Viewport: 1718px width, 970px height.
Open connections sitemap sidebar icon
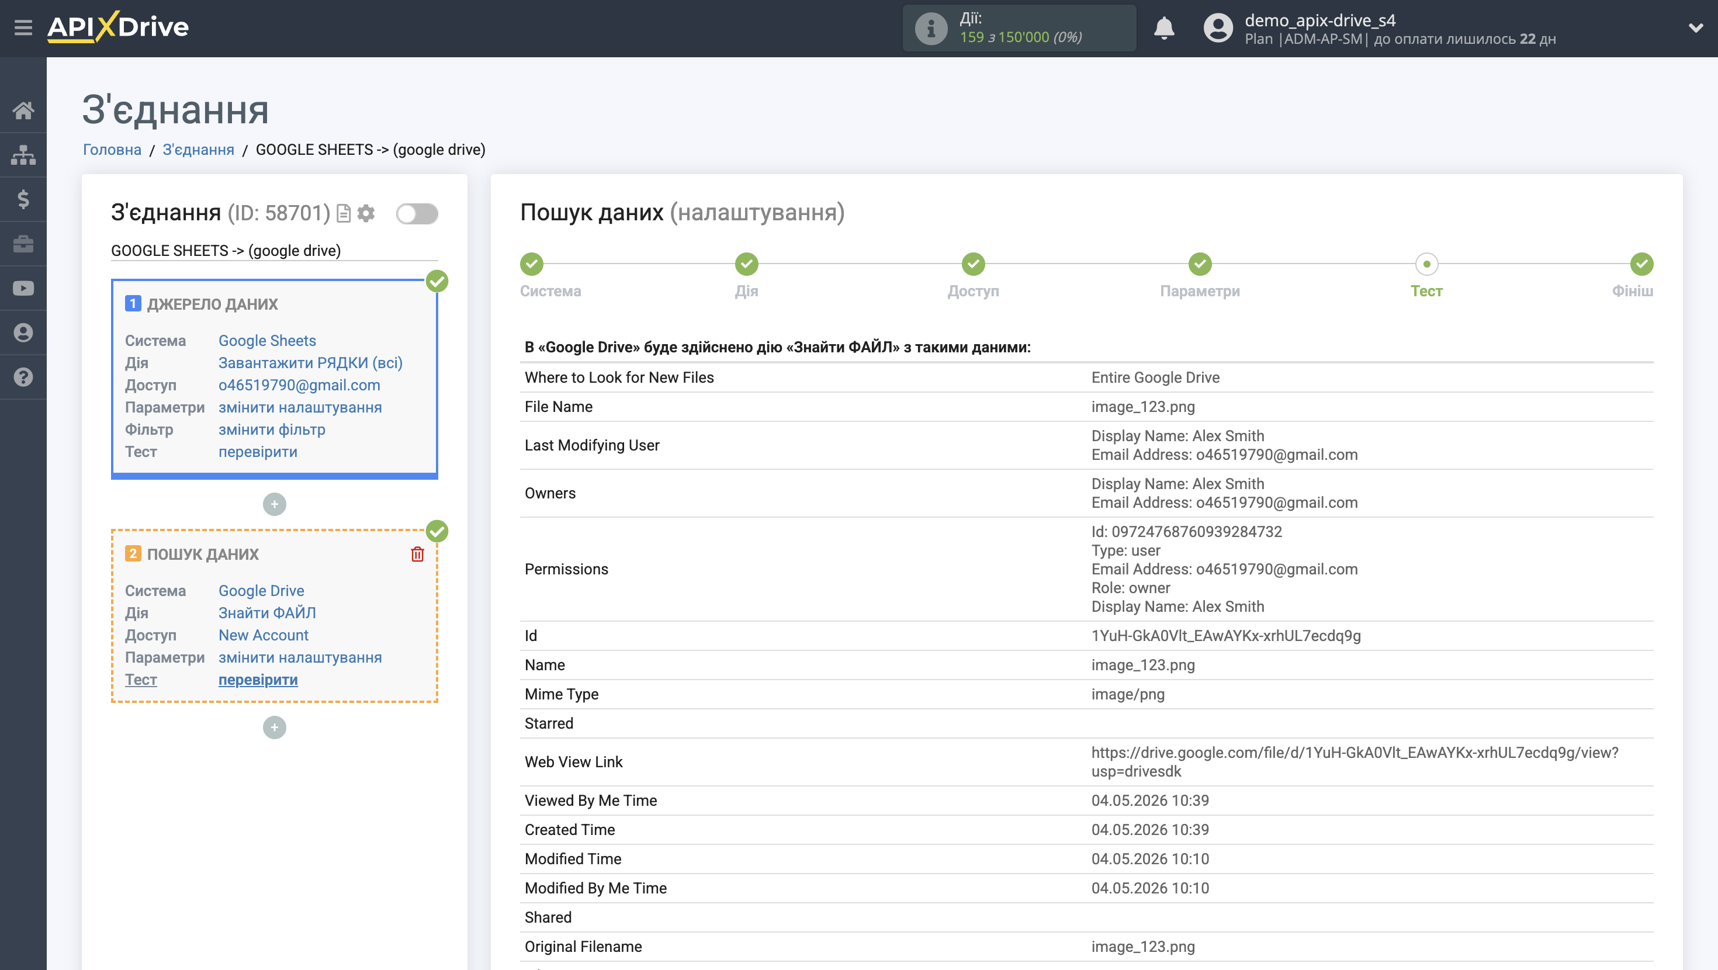[23, 155]
